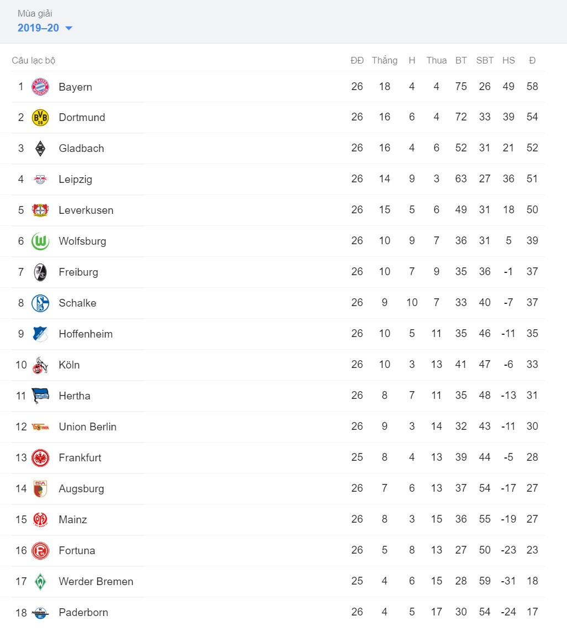This screenshot has height=637, width=567.
Task: Click the HS column header
Action: pyautogui.click(x=508, y=61)
